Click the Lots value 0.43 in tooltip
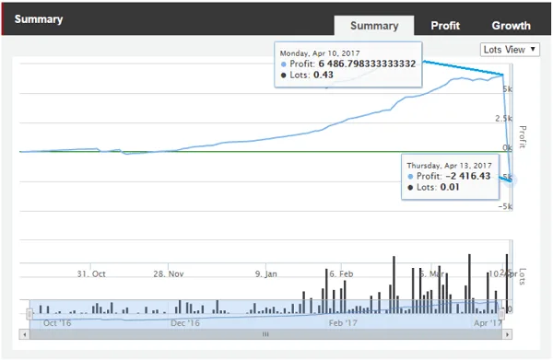The width and height of the screenshot is (553, 360). point(324,75)
